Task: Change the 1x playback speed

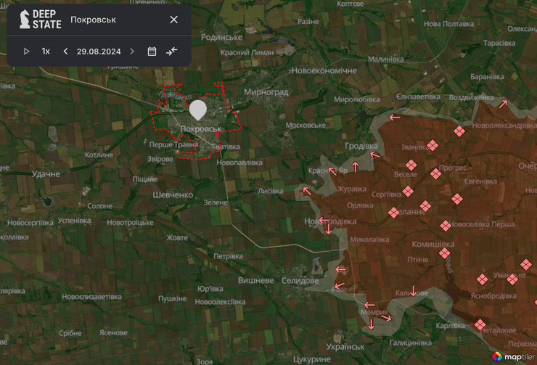Action: (46, 52)
